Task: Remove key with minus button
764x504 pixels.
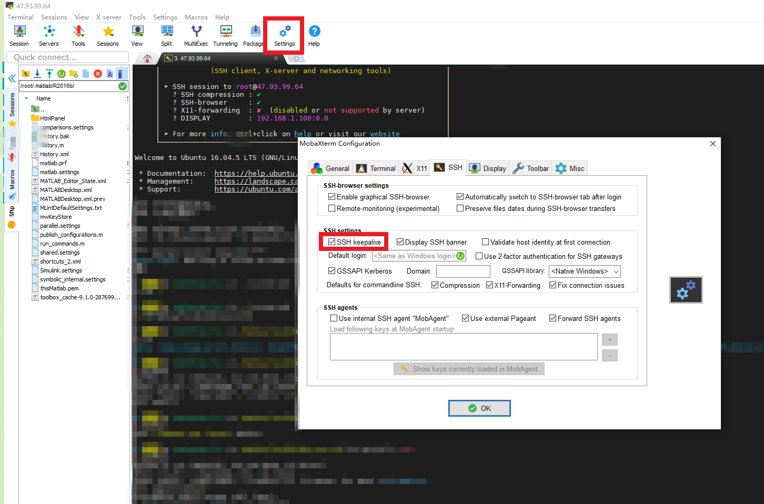Action: pyautogui.click(x=610, y=356)
